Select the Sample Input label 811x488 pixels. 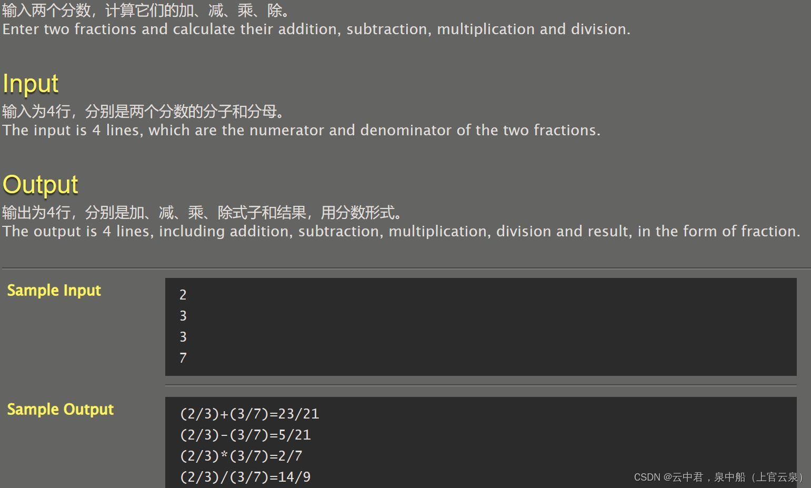coord(54,291)
